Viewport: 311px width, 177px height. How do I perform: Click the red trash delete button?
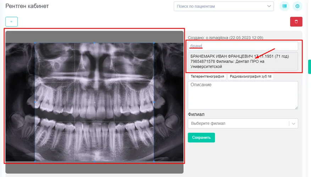coord(296,22)
